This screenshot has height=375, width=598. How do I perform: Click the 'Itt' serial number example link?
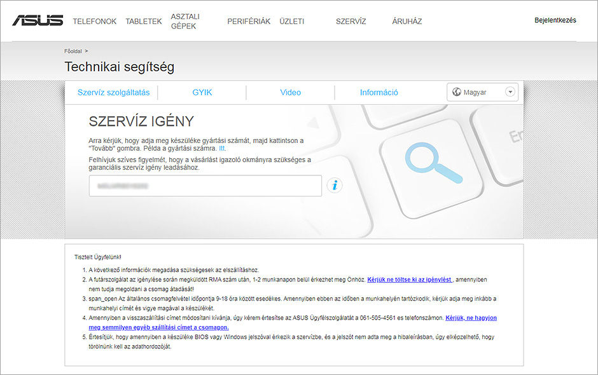tap(222, 148)
